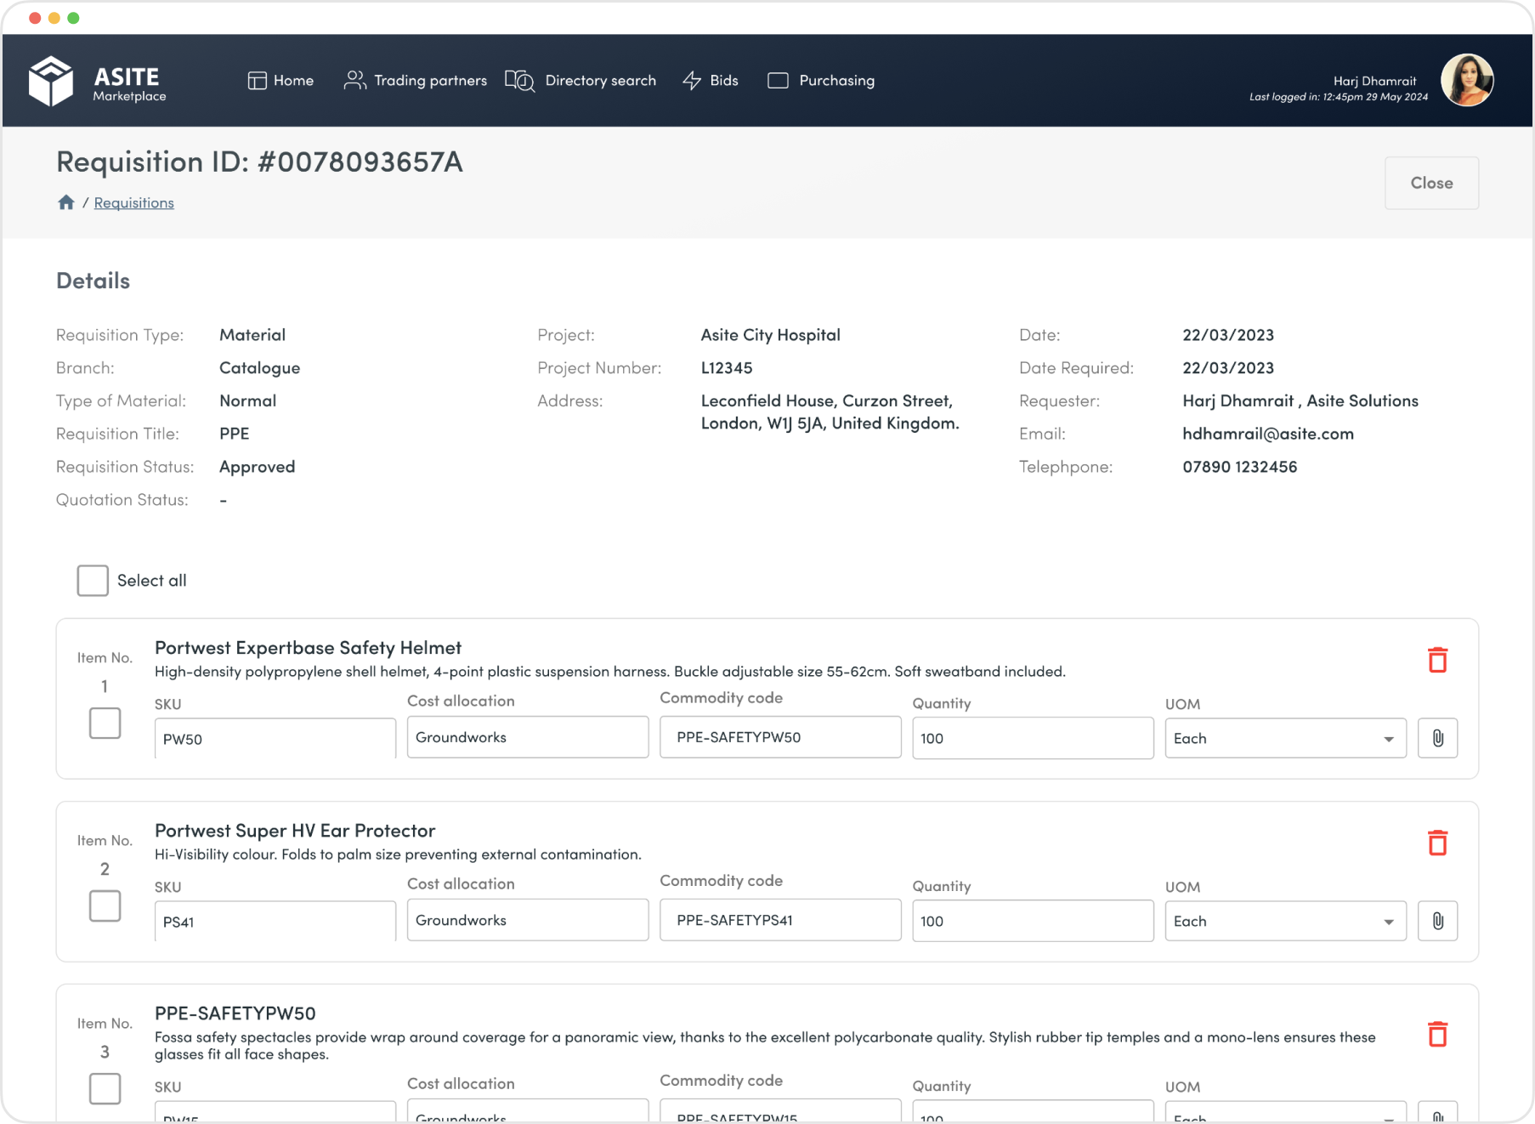Screen dimensions: 1535x1124
Task: Tick the checkbox for item number 2
Action: click(x=105, y=906)
